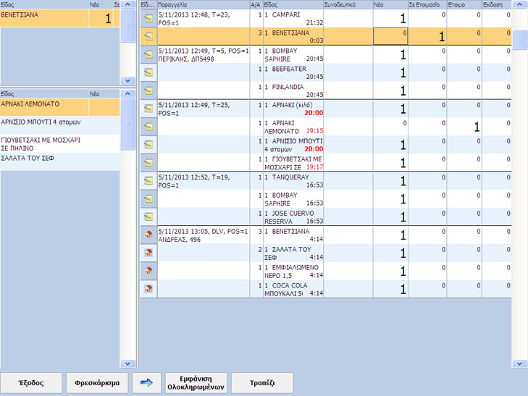Screen dimensions: 528x396
Task: Sort by the Παραγγελία column header
Action: pyautogui.click(x=203, y=4)
